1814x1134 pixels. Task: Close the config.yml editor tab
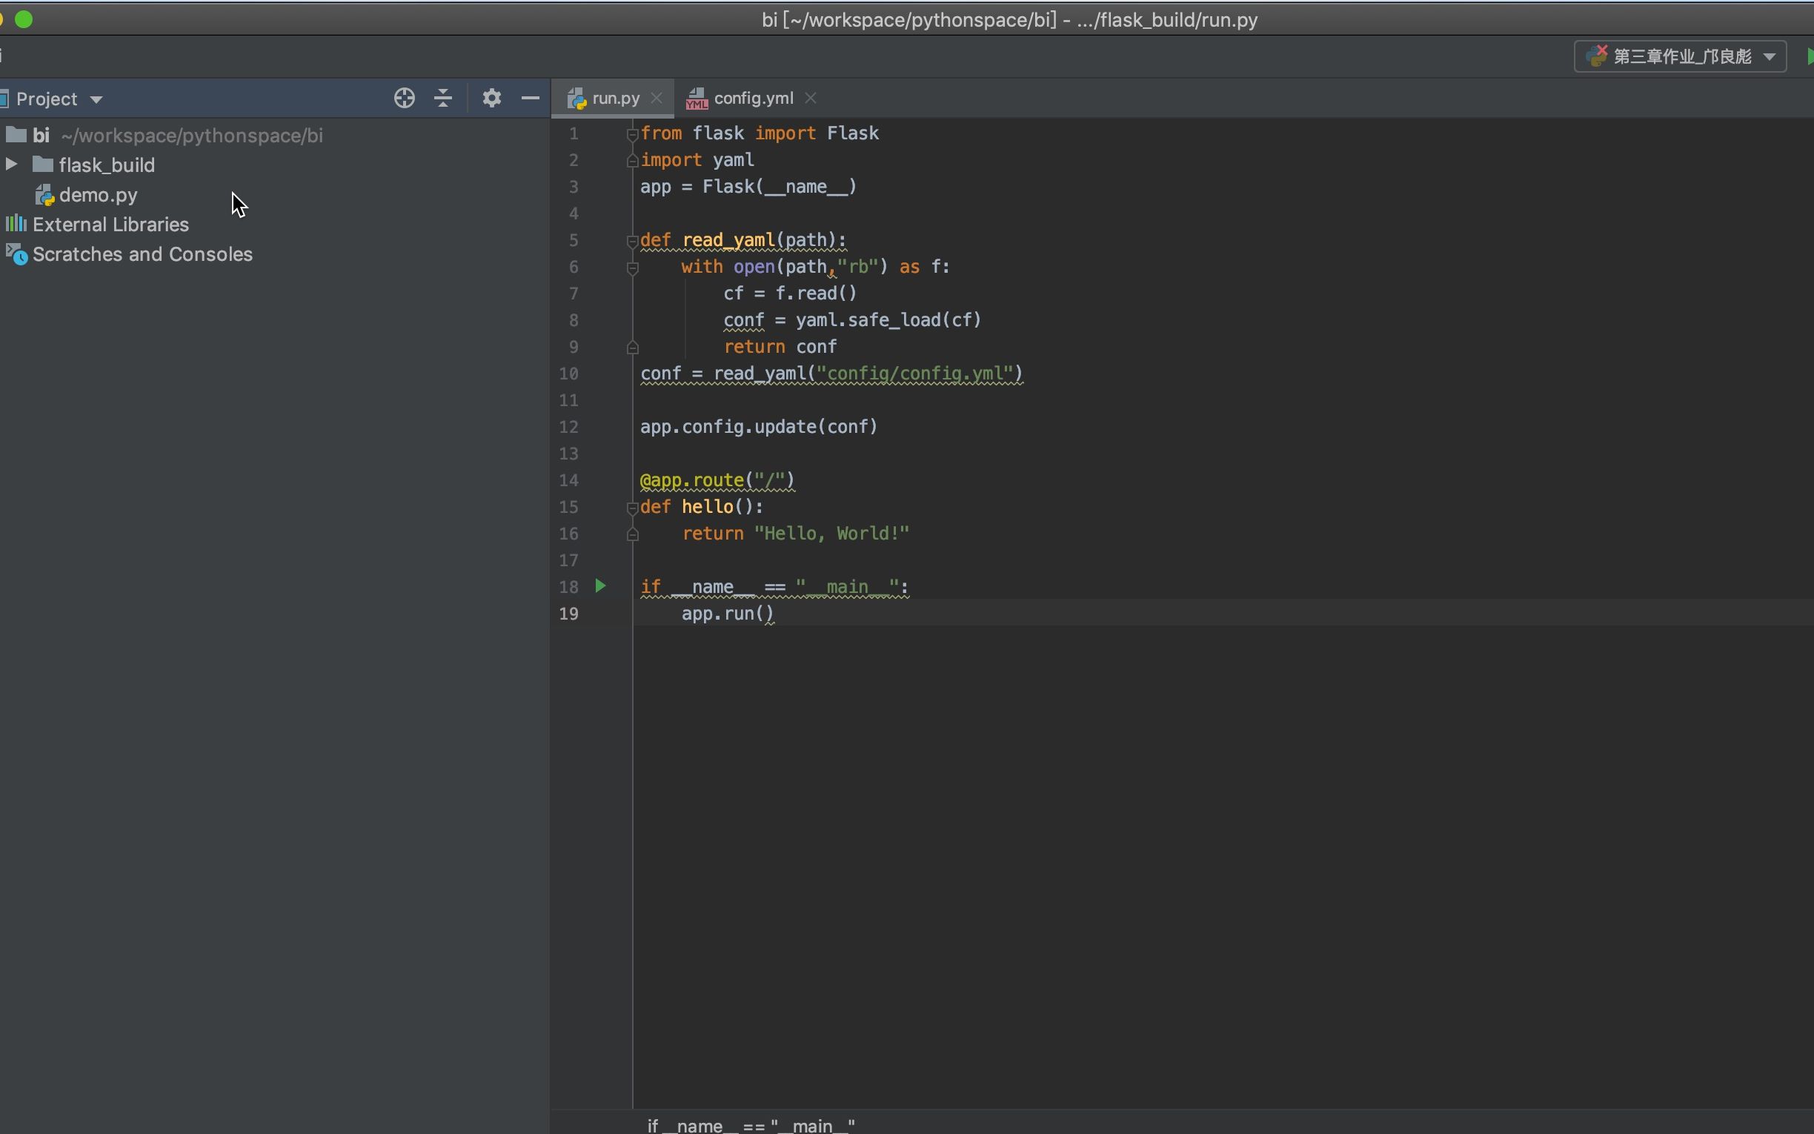811,99
